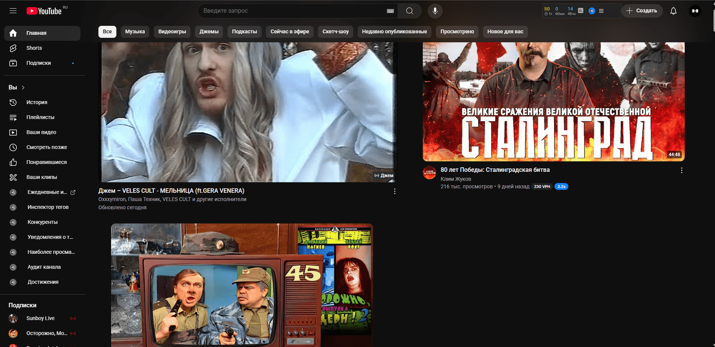This screenshot has width=715, height=347.
Task: Select the Видеоигры filter chip
Action: pyautogui.click(x=172, y=31)
